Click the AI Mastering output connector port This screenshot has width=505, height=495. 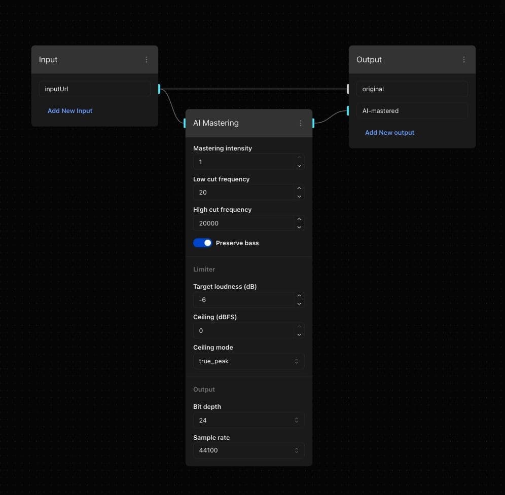point(313,123)
